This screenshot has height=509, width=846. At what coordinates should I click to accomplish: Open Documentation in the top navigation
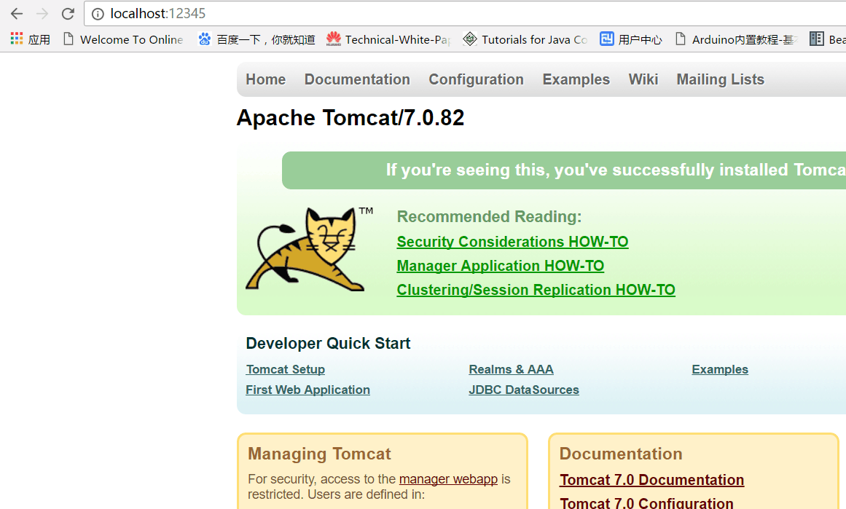pyautogui.click(x=357, y=79)
